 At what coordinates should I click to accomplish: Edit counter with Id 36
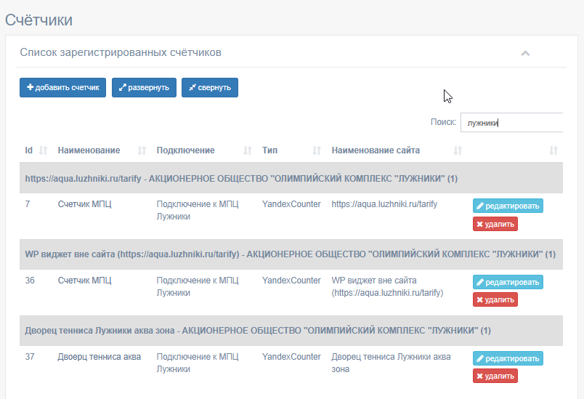point(508,282)
